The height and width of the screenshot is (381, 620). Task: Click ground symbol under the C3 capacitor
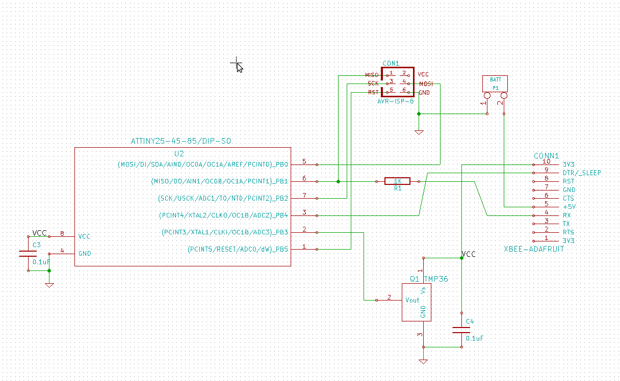pos(49,285)
